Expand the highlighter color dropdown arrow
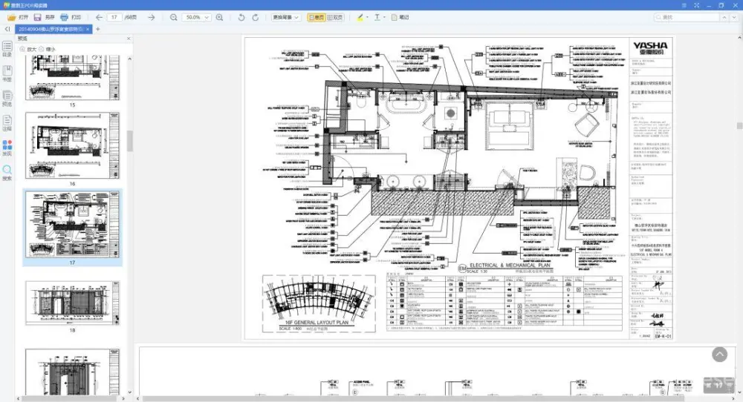743x402 pixels. pos(367,17)
